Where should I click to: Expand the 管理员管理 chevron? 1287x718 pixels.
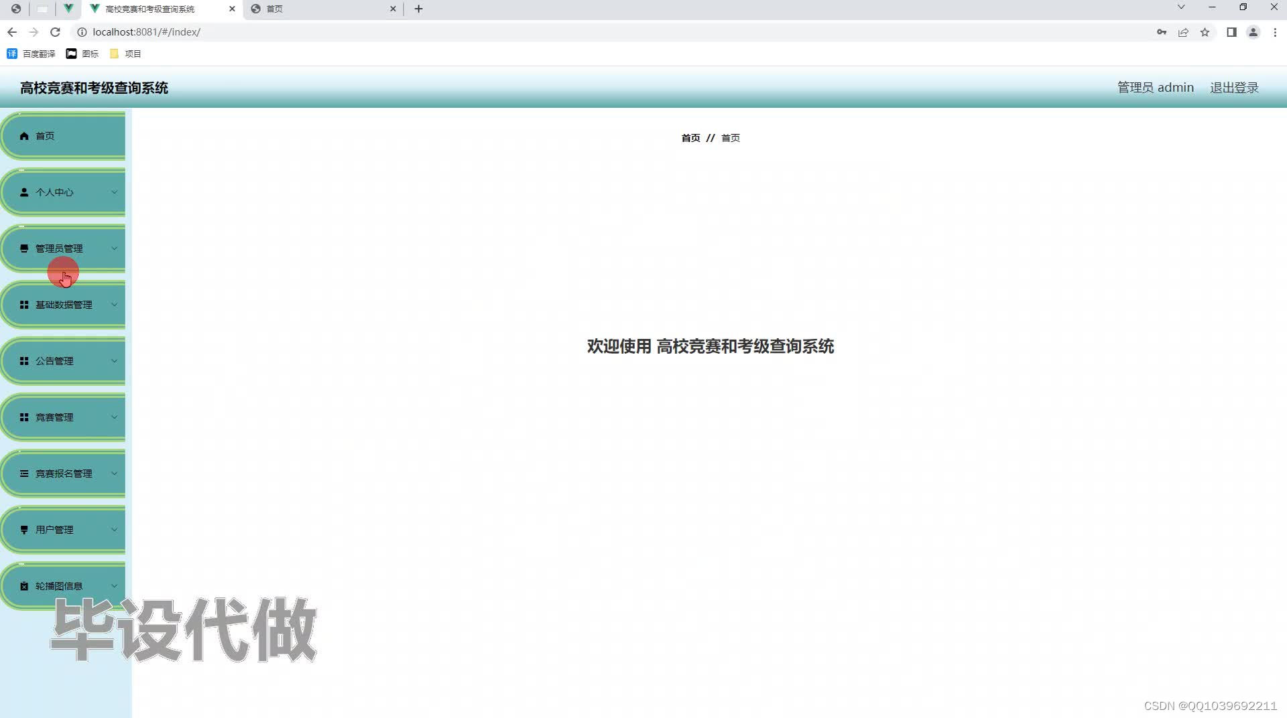click(x=114, y=248)
